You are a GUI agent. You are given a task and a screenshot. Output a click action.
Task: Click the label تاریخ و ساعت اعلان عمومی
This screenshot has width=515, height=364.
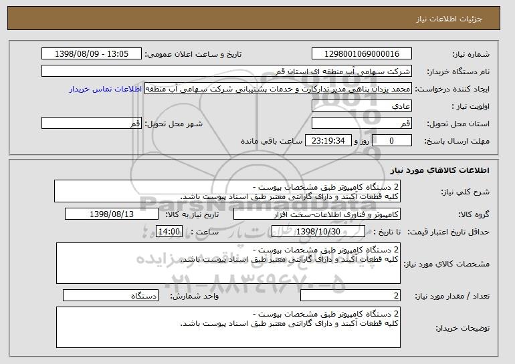coord(193,55)
